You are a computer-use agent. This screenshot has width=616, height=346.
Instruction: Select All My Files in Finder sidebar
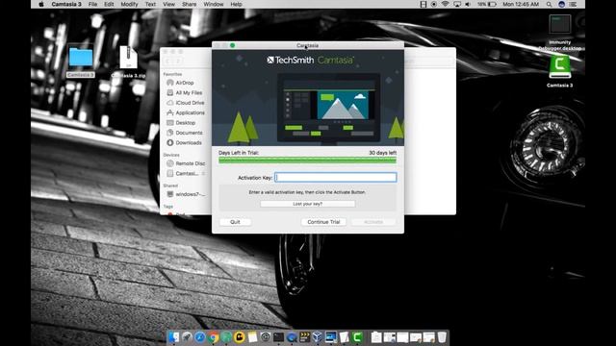[184, 93]
